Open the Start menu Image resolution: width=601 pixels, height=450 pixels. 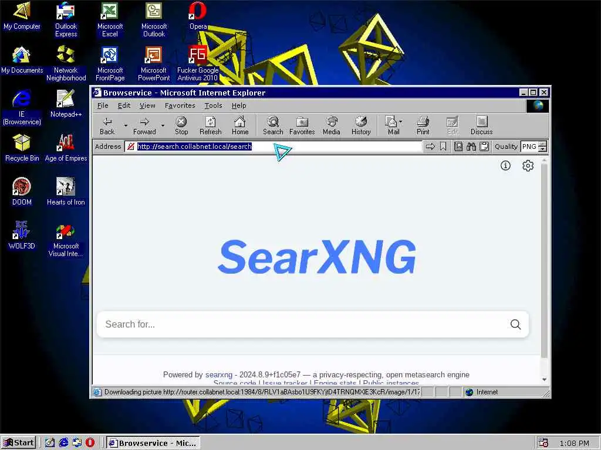click(x=18, y=443)
